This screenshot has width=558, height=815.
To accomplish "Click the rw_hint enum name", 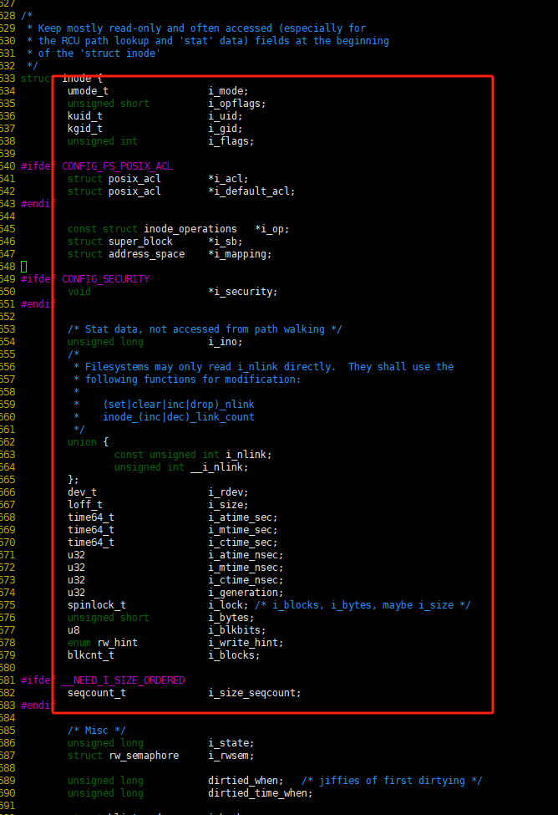I will (118, 643).
